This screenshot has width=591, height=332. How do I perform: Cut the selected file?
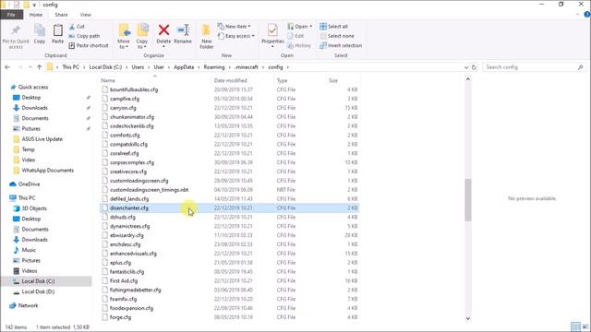pos(77,27)
